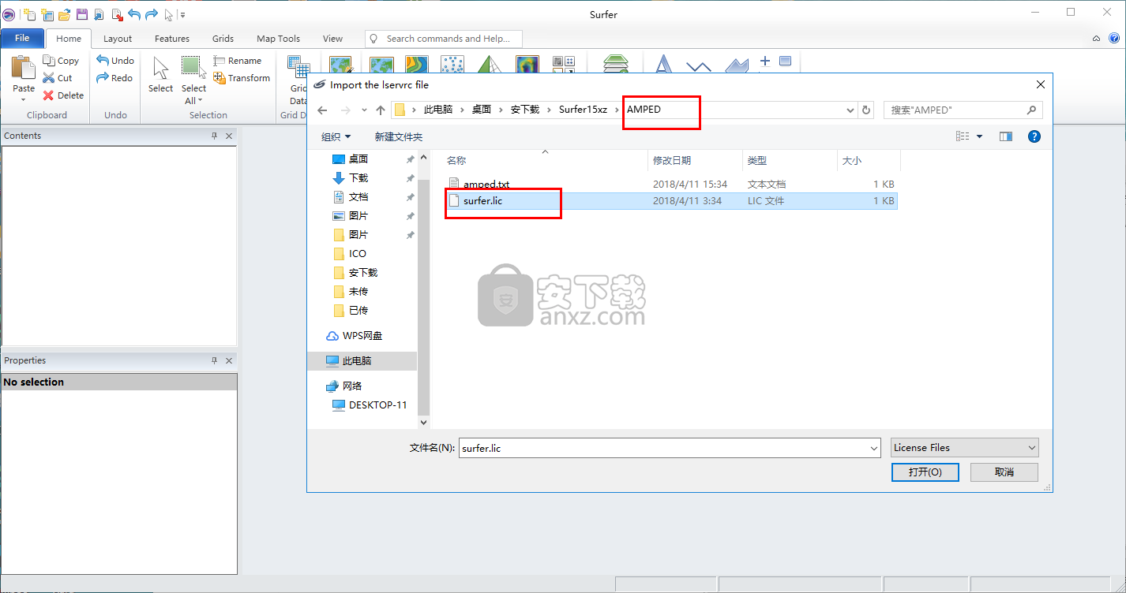This screenshot has width=1126, height=593.
Task: Click the Select arrow tool in ribbon
Action: pos(160,68)
